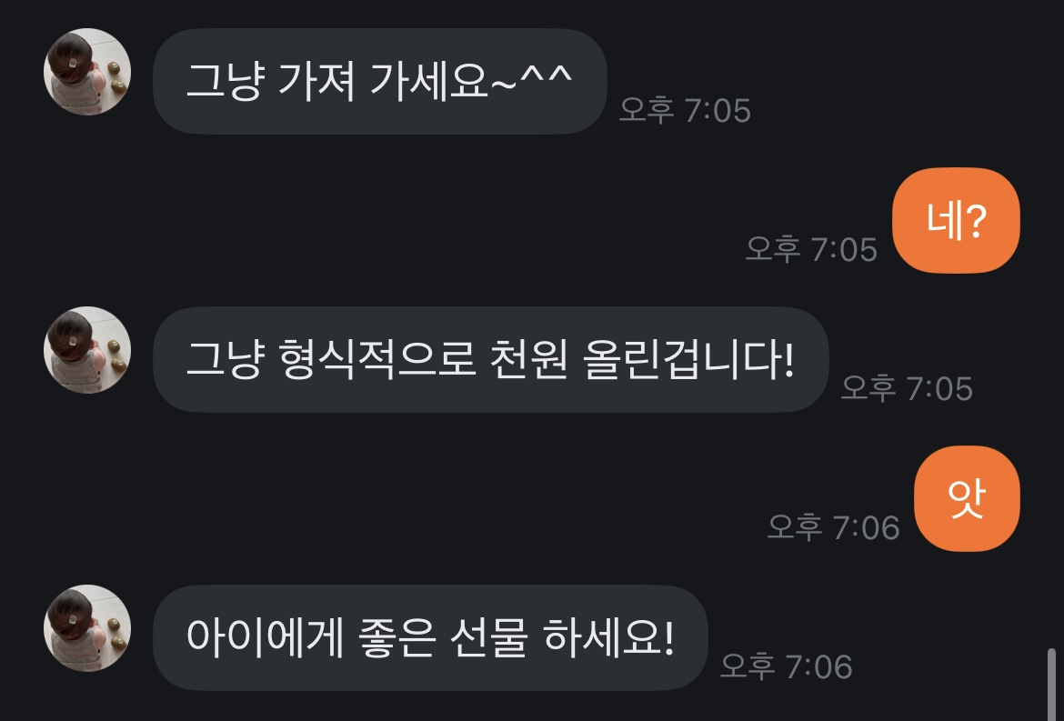Click the '그냥 형식적으로 천원 올린겁니다!' message bubble
This screenshot has height=721, width=1064.
491,359
